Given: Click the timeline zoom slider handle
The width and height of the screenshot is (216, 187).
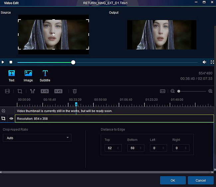Looking at the screenshot, I should [179, 91].
